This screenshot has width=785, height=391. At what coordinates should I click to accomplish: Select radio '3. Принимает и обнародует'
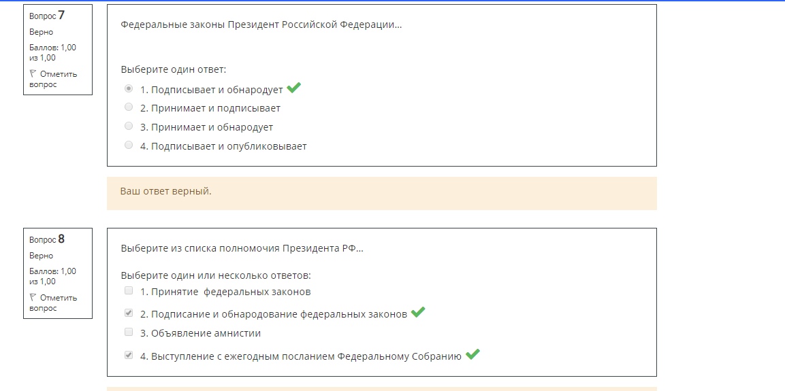(129, 126)
